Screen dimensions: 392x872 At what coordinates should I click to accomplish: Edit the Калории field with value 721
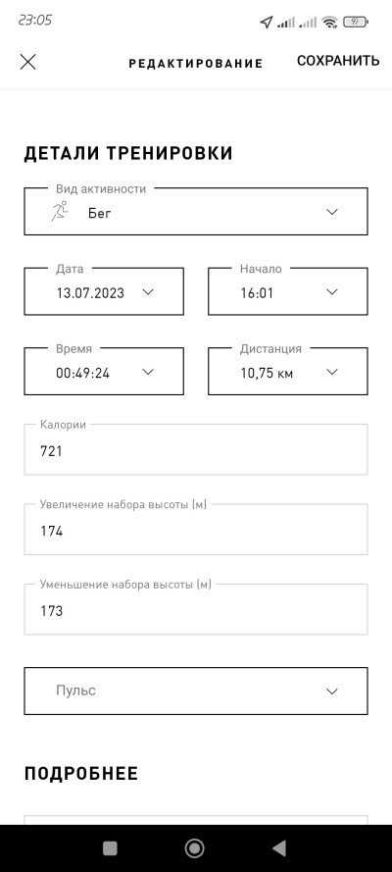tap(195, 449)
